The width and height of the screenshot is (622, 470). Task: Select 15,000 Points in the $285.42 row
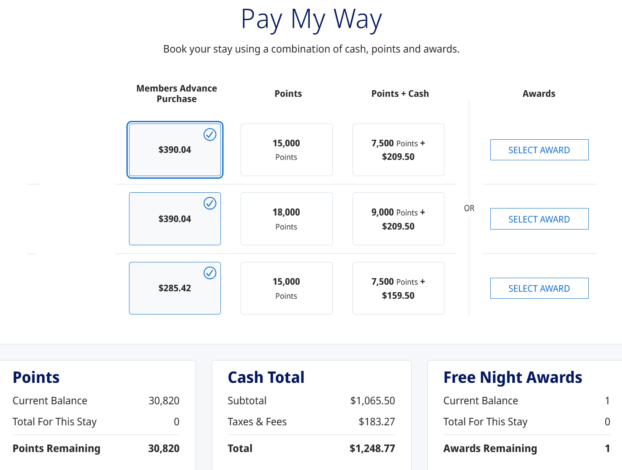[x=287, y=288]
